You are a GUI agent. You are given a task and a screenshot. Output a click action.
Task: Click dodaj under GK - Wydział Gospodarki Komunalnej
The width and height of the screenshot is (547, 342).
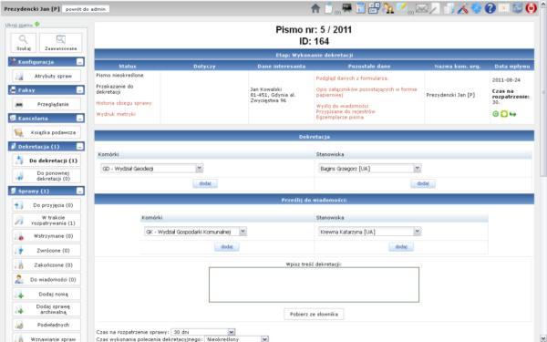[x=227, y=247]
